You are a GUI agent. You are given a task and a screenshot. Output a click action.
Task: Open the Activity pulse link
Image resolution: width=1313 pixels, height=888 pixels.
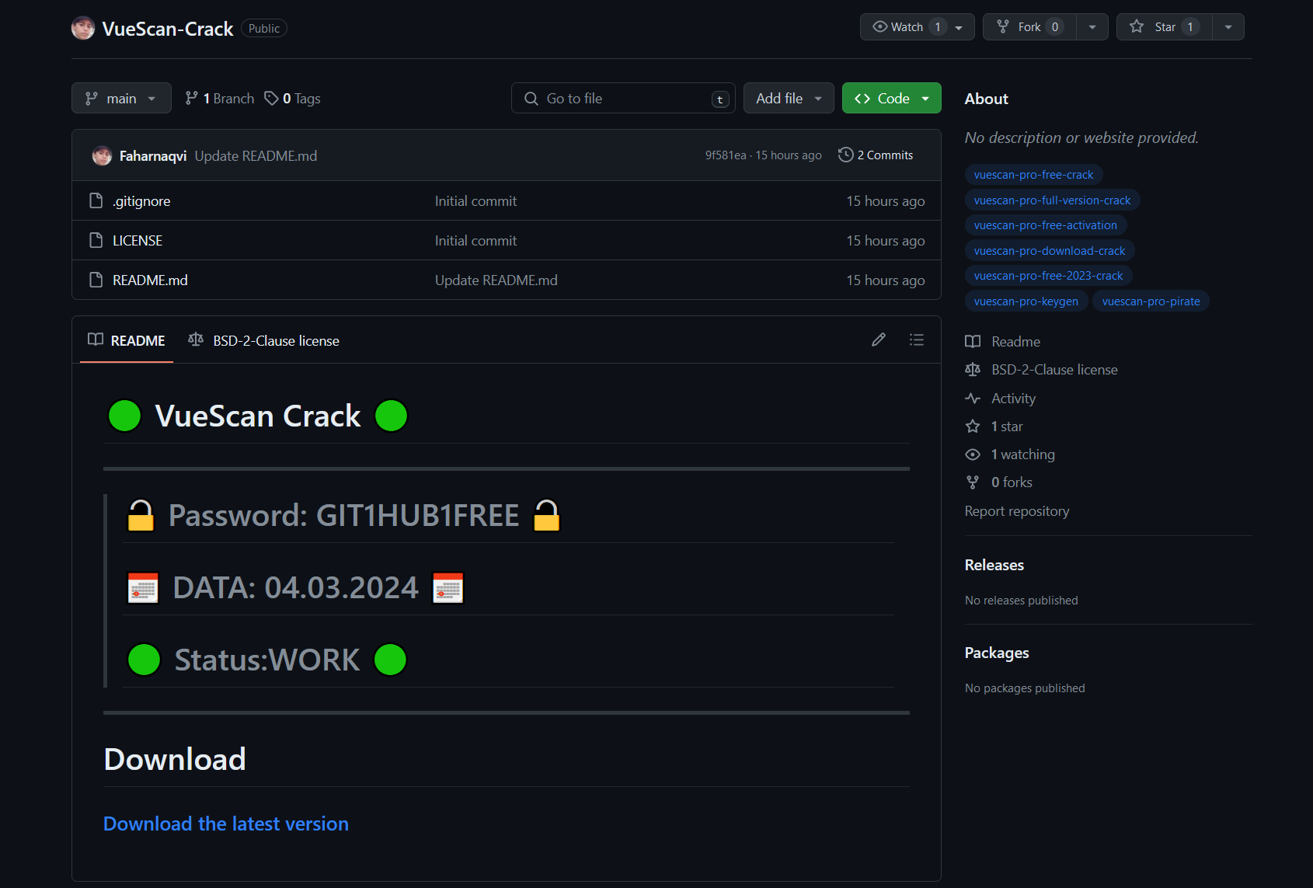(1012, 399)
